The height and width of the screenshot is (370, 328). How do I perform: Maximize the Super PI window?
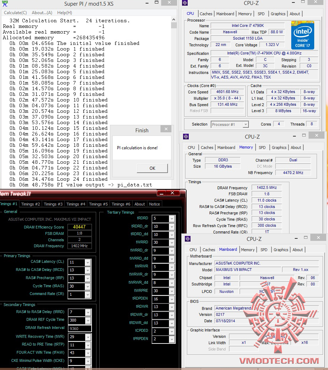point(156,2)
